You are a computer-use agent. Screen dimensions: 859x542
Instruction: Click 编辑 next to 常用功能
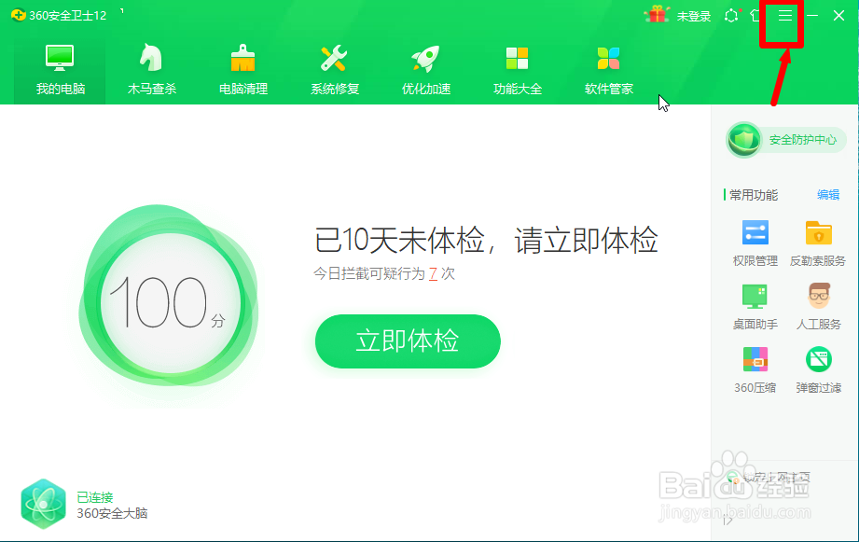click(828, 195)
